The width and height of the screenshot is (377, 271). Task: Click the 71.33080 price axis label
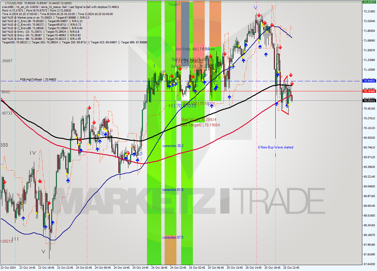tap(369, 60)
